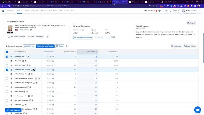Screen dimensions: 204x115
Task: Open indian healing clay external link icon
Action: click(x=29, y=74)
